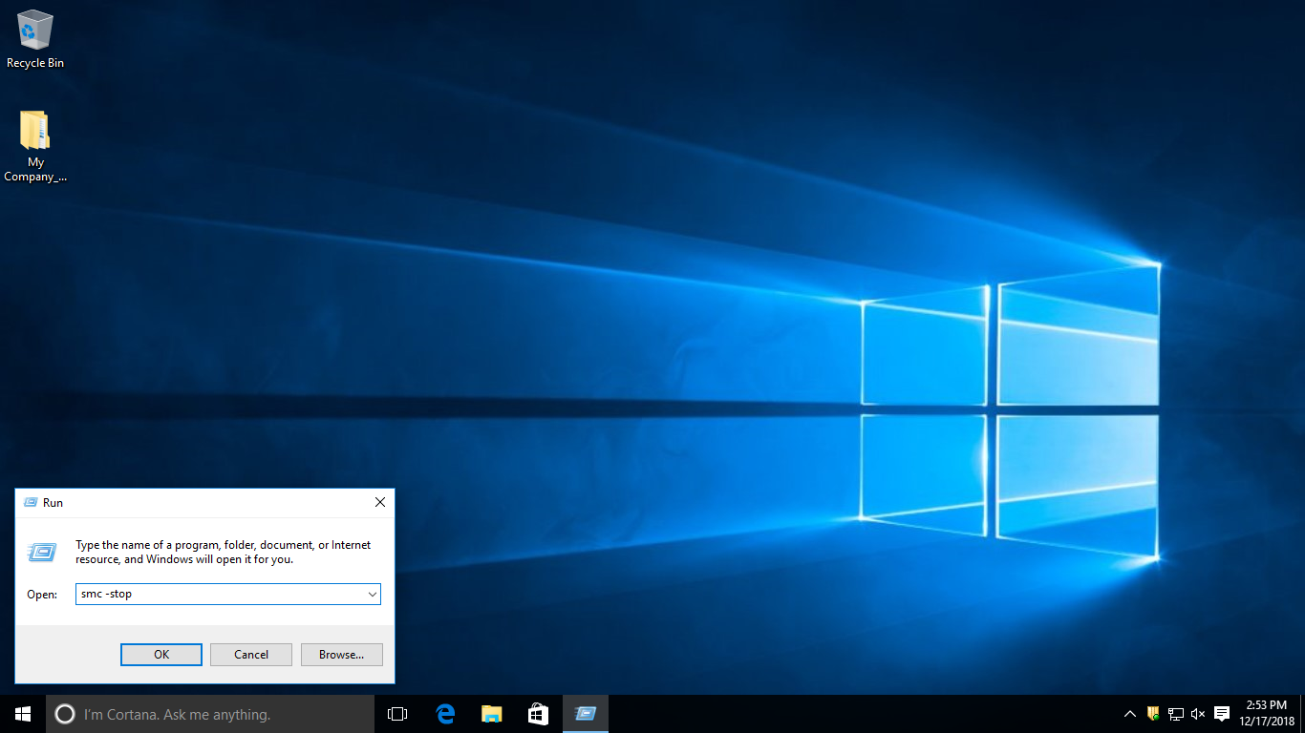Open the Windows Start menu
Screen dimensions: 1305x733
click(23, 714)
